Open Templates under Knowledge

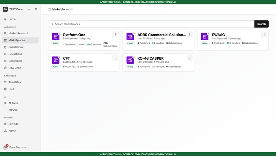pos(20,82)
